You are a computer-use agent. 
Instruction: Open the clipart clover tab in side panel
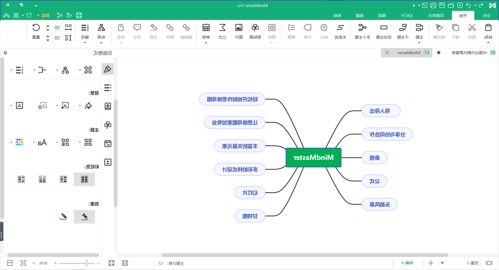(108, 125)
